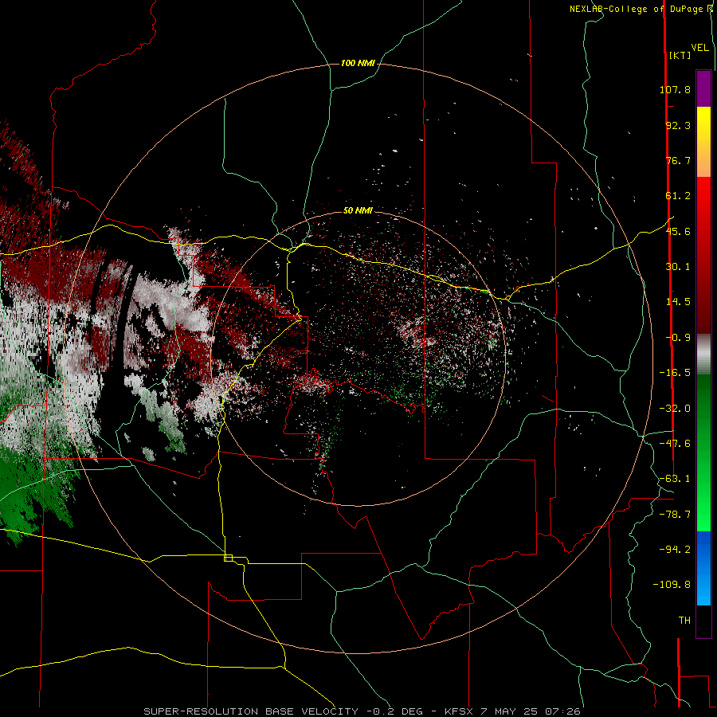This screenshot has width=717, height=717.
Task: Click the purple segment of the velocity color bar
Action: pos(703,88)
